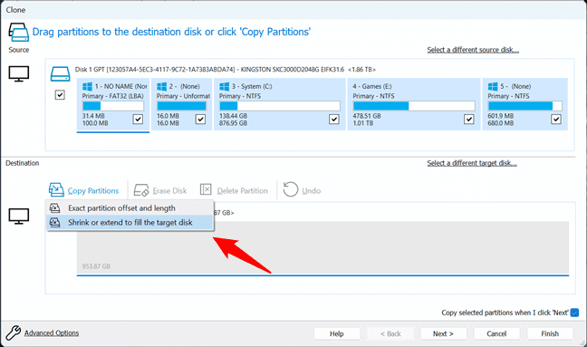Click icon next to Exact partition offset
Screen dimensions: 587x347
(55, 207)
